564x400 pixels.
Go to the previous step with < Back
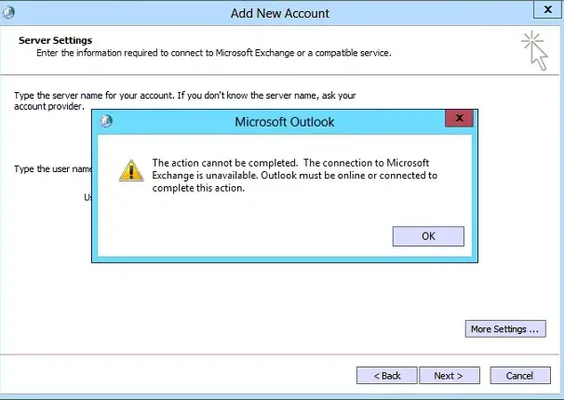coord(387,376)
